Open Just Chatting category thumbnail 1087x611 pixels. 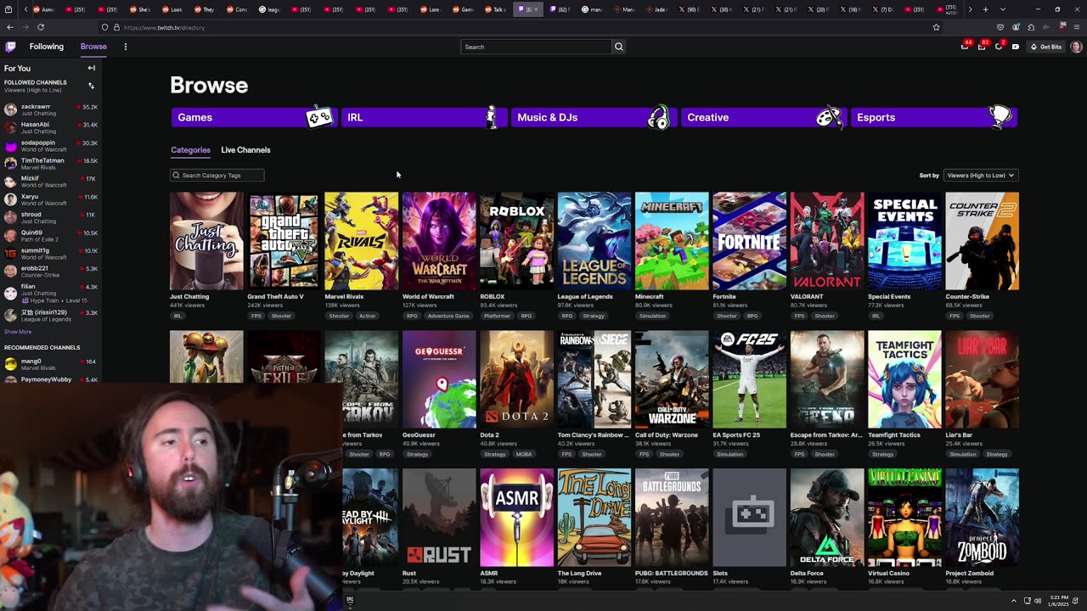pos(206,241)
